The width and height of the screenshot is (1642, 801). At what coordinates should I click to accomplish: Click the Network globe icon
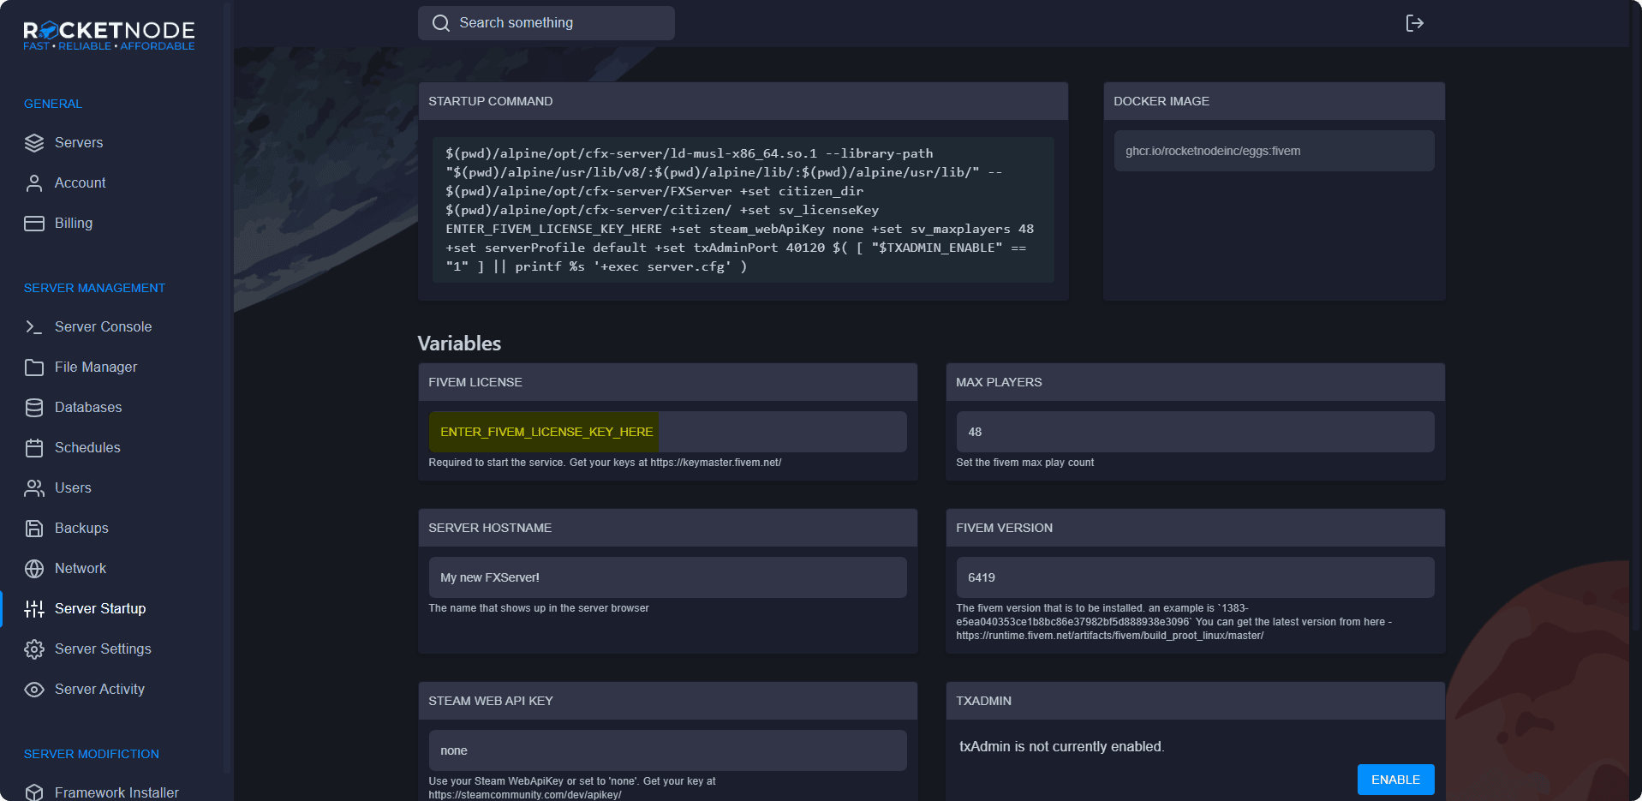[34, 569]
